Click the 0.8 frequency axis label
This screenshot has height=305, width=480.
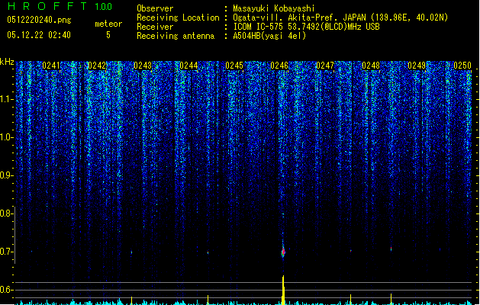click(6, 213)
